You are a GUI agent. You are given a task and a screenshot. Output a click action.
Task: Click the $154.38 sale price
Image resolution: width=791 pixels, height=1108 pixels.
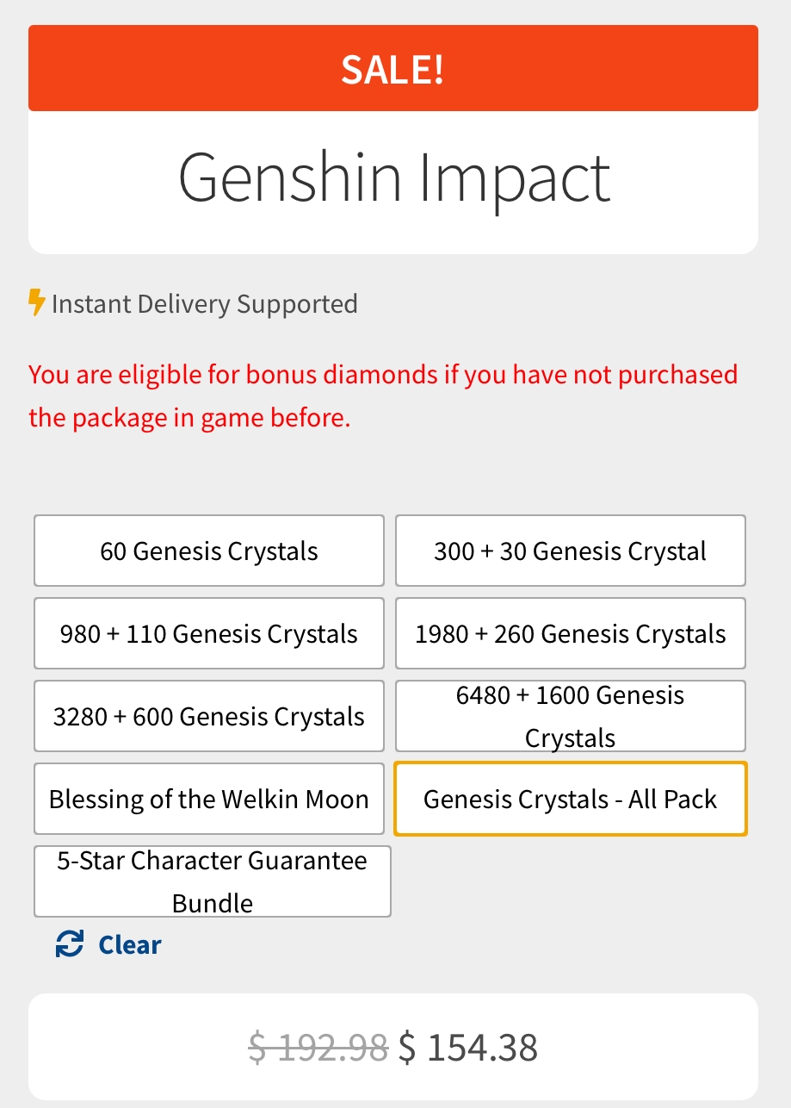[468, 1048]
